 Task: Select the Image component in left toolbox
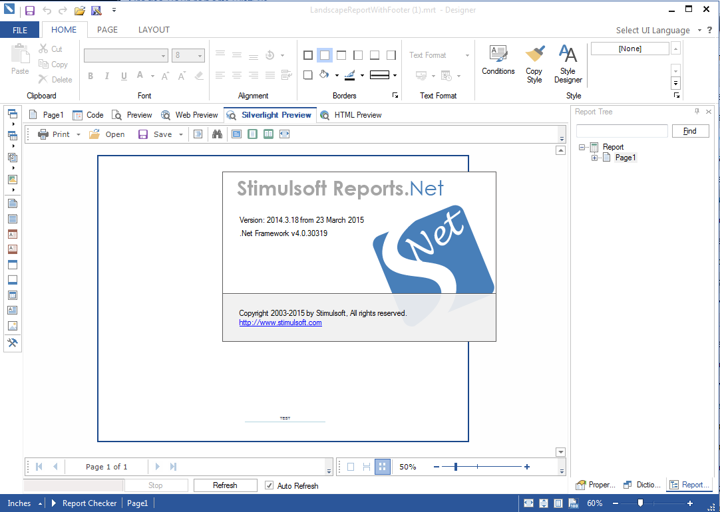click(x=13, y=326)
